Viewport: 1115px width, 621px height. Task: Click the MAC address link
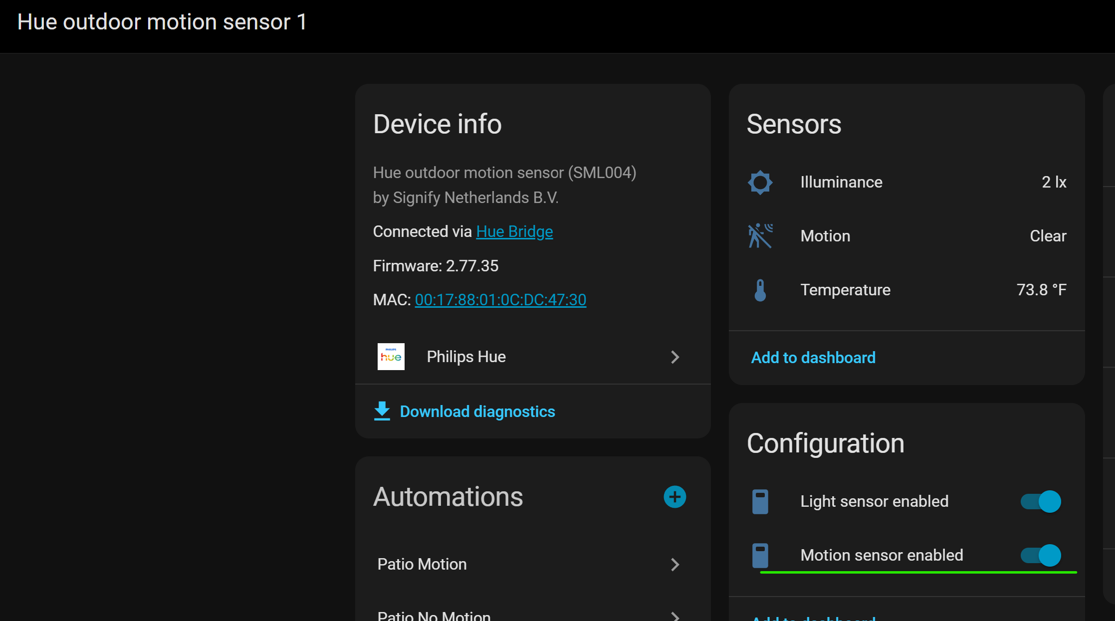[500, 300]
